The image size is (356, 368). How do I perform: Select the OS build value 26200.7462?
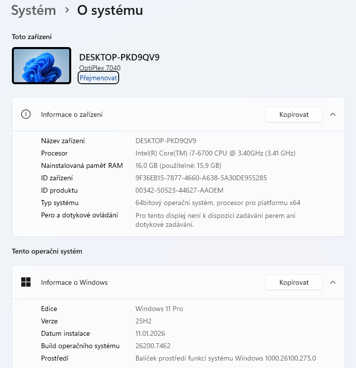click(153, 346)
